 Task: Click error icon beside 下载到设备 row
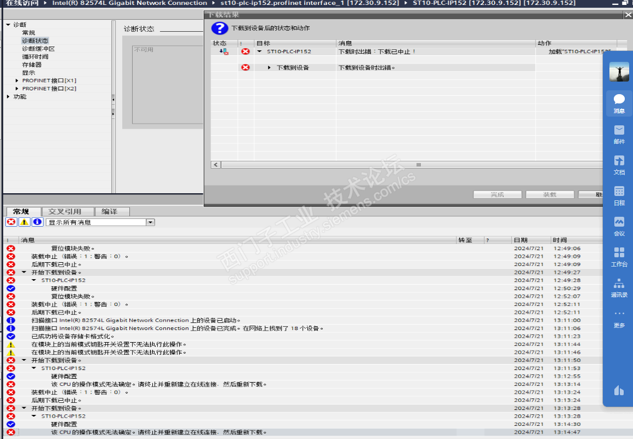[246, 67]
